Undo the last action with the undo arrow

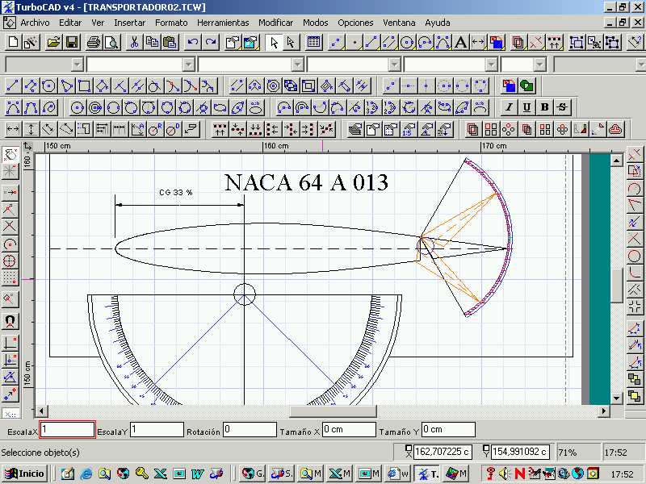pos(193,42)
